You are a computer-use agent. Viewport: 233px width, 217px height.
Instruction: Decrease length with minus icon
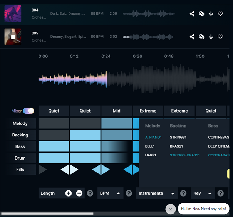(x=79, y=193)
